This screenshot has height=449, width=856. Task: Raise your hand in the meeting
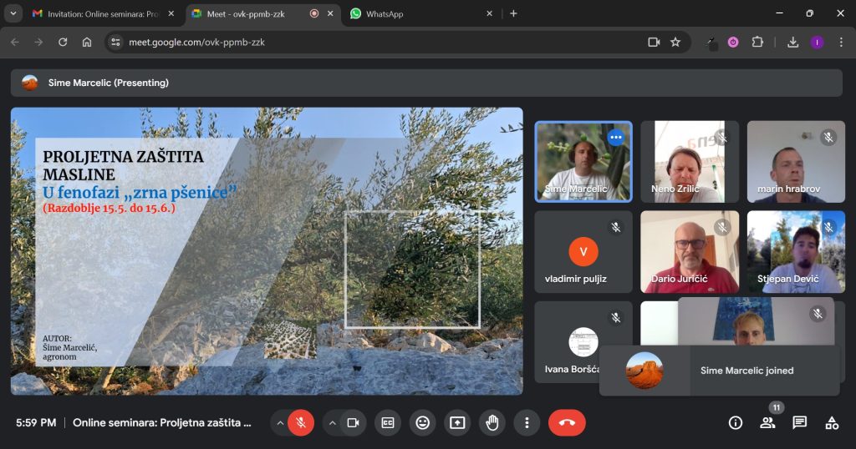[492, 423]
